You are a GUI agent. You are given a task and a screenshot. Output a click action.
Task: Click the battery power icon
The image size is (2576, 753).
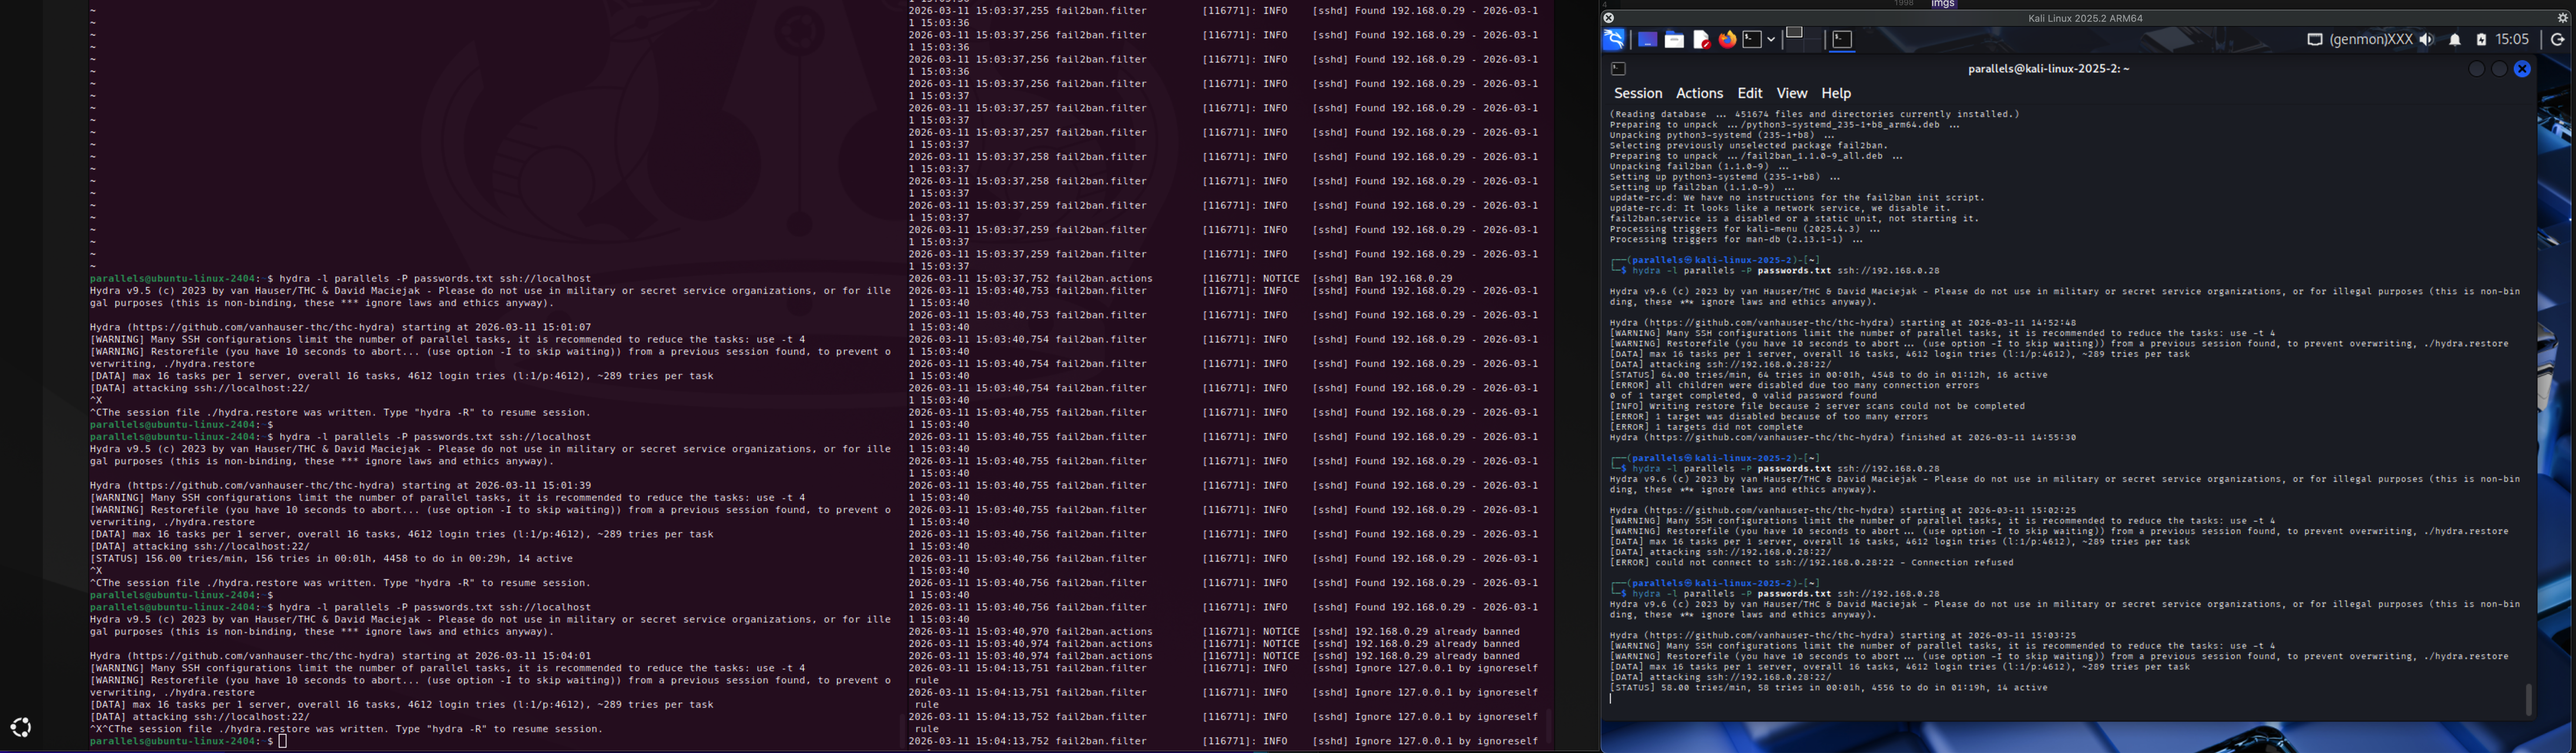(x=2481, y=40)
